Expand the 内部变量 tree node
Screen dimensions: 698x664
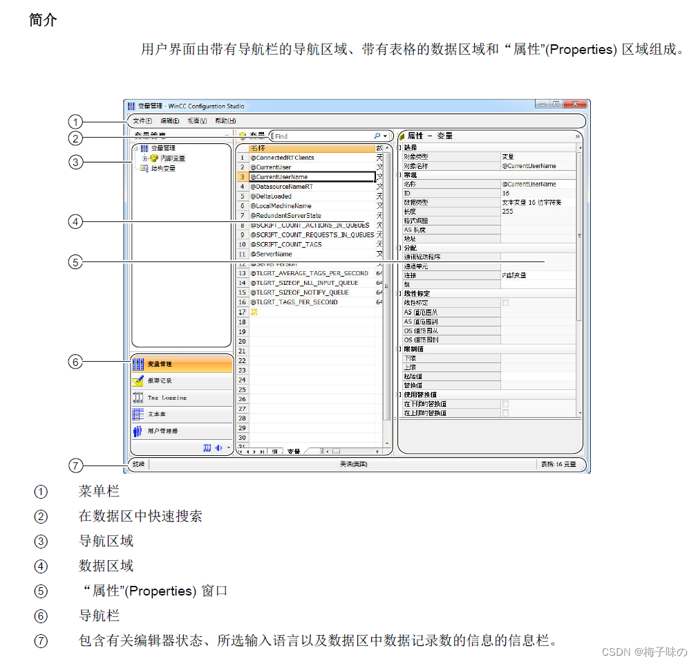click(144, 158)
